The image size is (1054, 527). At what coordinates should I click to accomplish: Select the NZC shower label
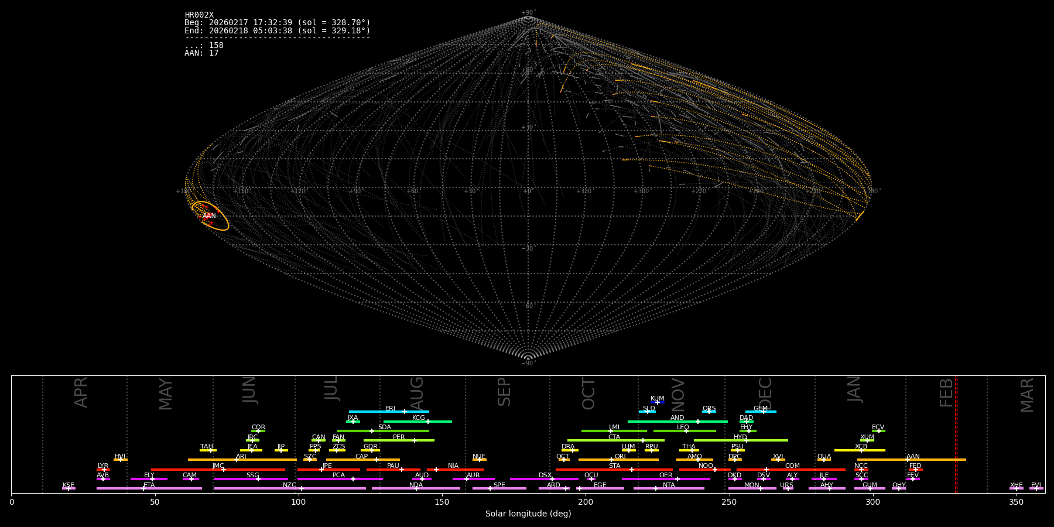(x=289, y=485)
